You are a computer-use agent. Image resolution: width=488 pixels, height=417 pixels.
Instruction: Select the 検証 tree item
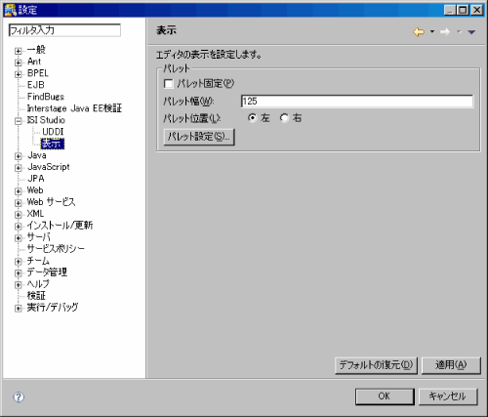(36, 296)
